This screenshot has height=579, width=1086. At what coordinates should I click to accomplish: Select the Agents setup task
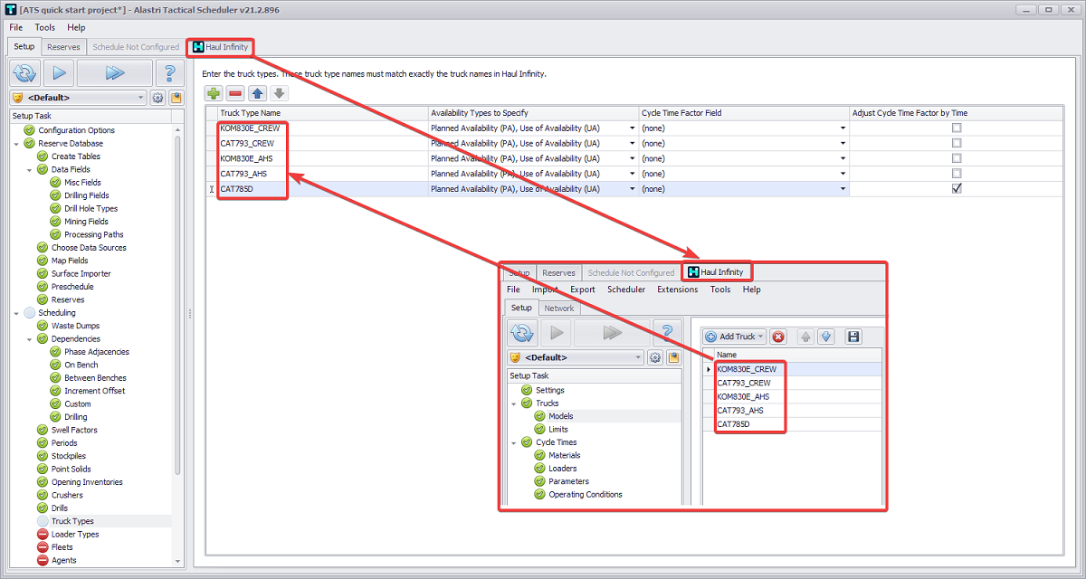pos(63,560)
